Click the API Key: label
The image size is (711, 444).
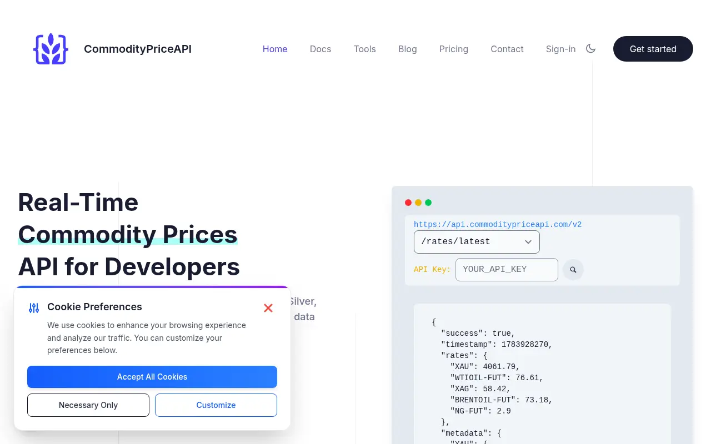coord(432,270)
